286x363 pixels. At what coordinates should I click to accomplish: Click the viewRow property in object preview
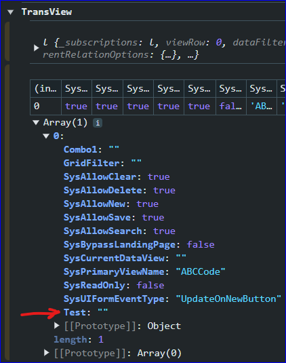(x=196, y=43)
